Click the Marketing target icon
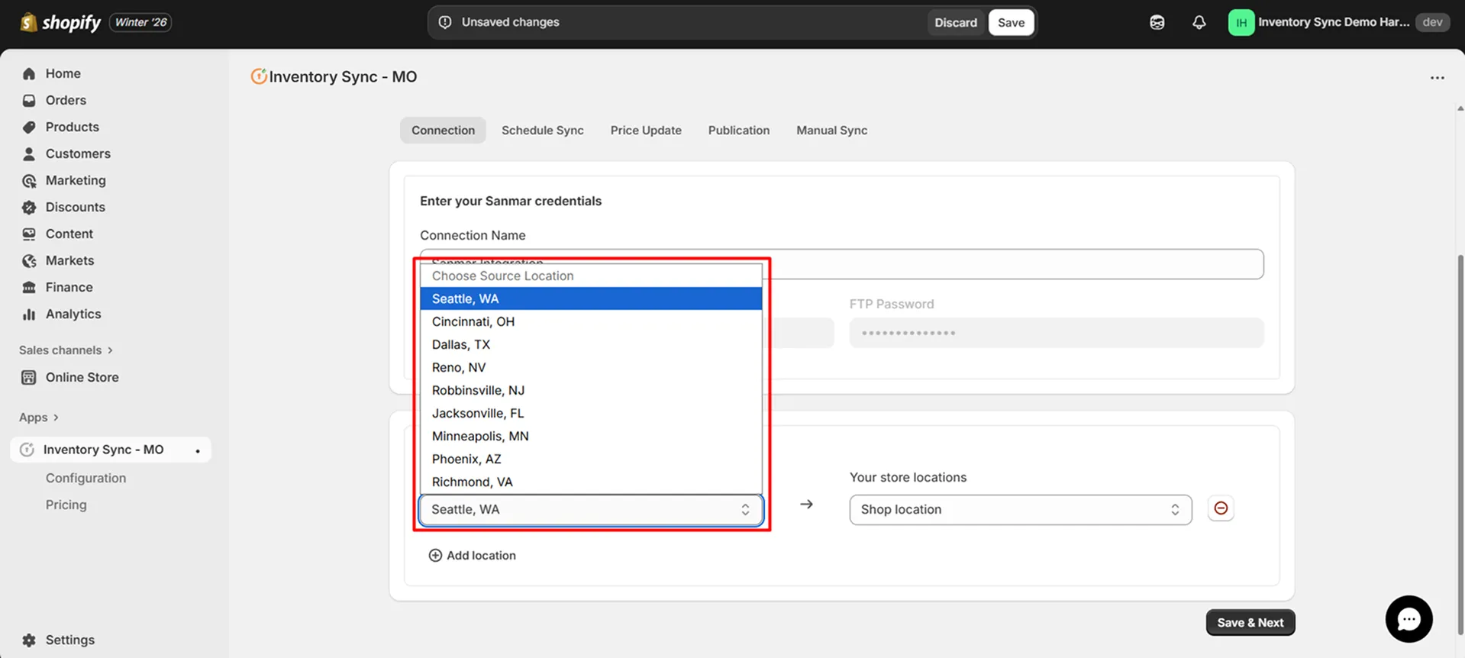The image size is (1465, 658). click(29, 180)
